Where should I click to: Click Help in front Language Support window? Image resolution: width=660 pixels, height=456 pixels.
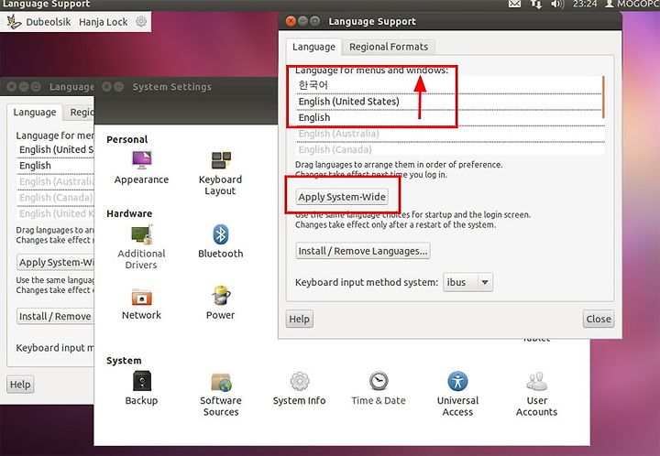299,319
